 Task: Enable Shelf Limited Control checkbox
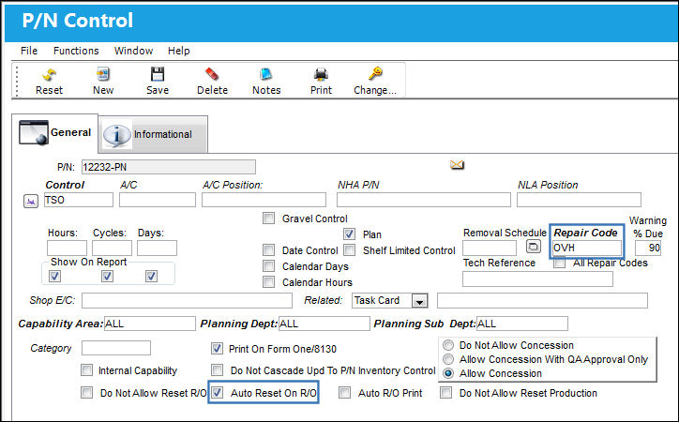point(349,250)
